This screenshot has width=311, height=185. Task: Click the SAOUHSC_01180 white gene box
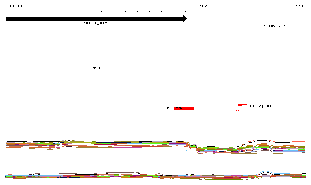(276, 19)
